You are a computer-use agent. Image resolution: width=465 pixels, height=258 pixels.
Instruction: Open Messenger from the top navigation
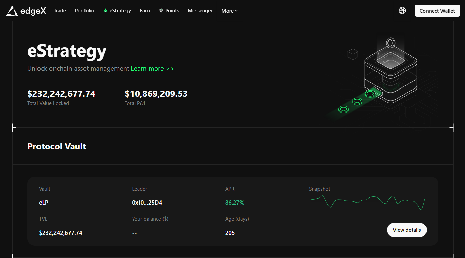coord(200,11)
